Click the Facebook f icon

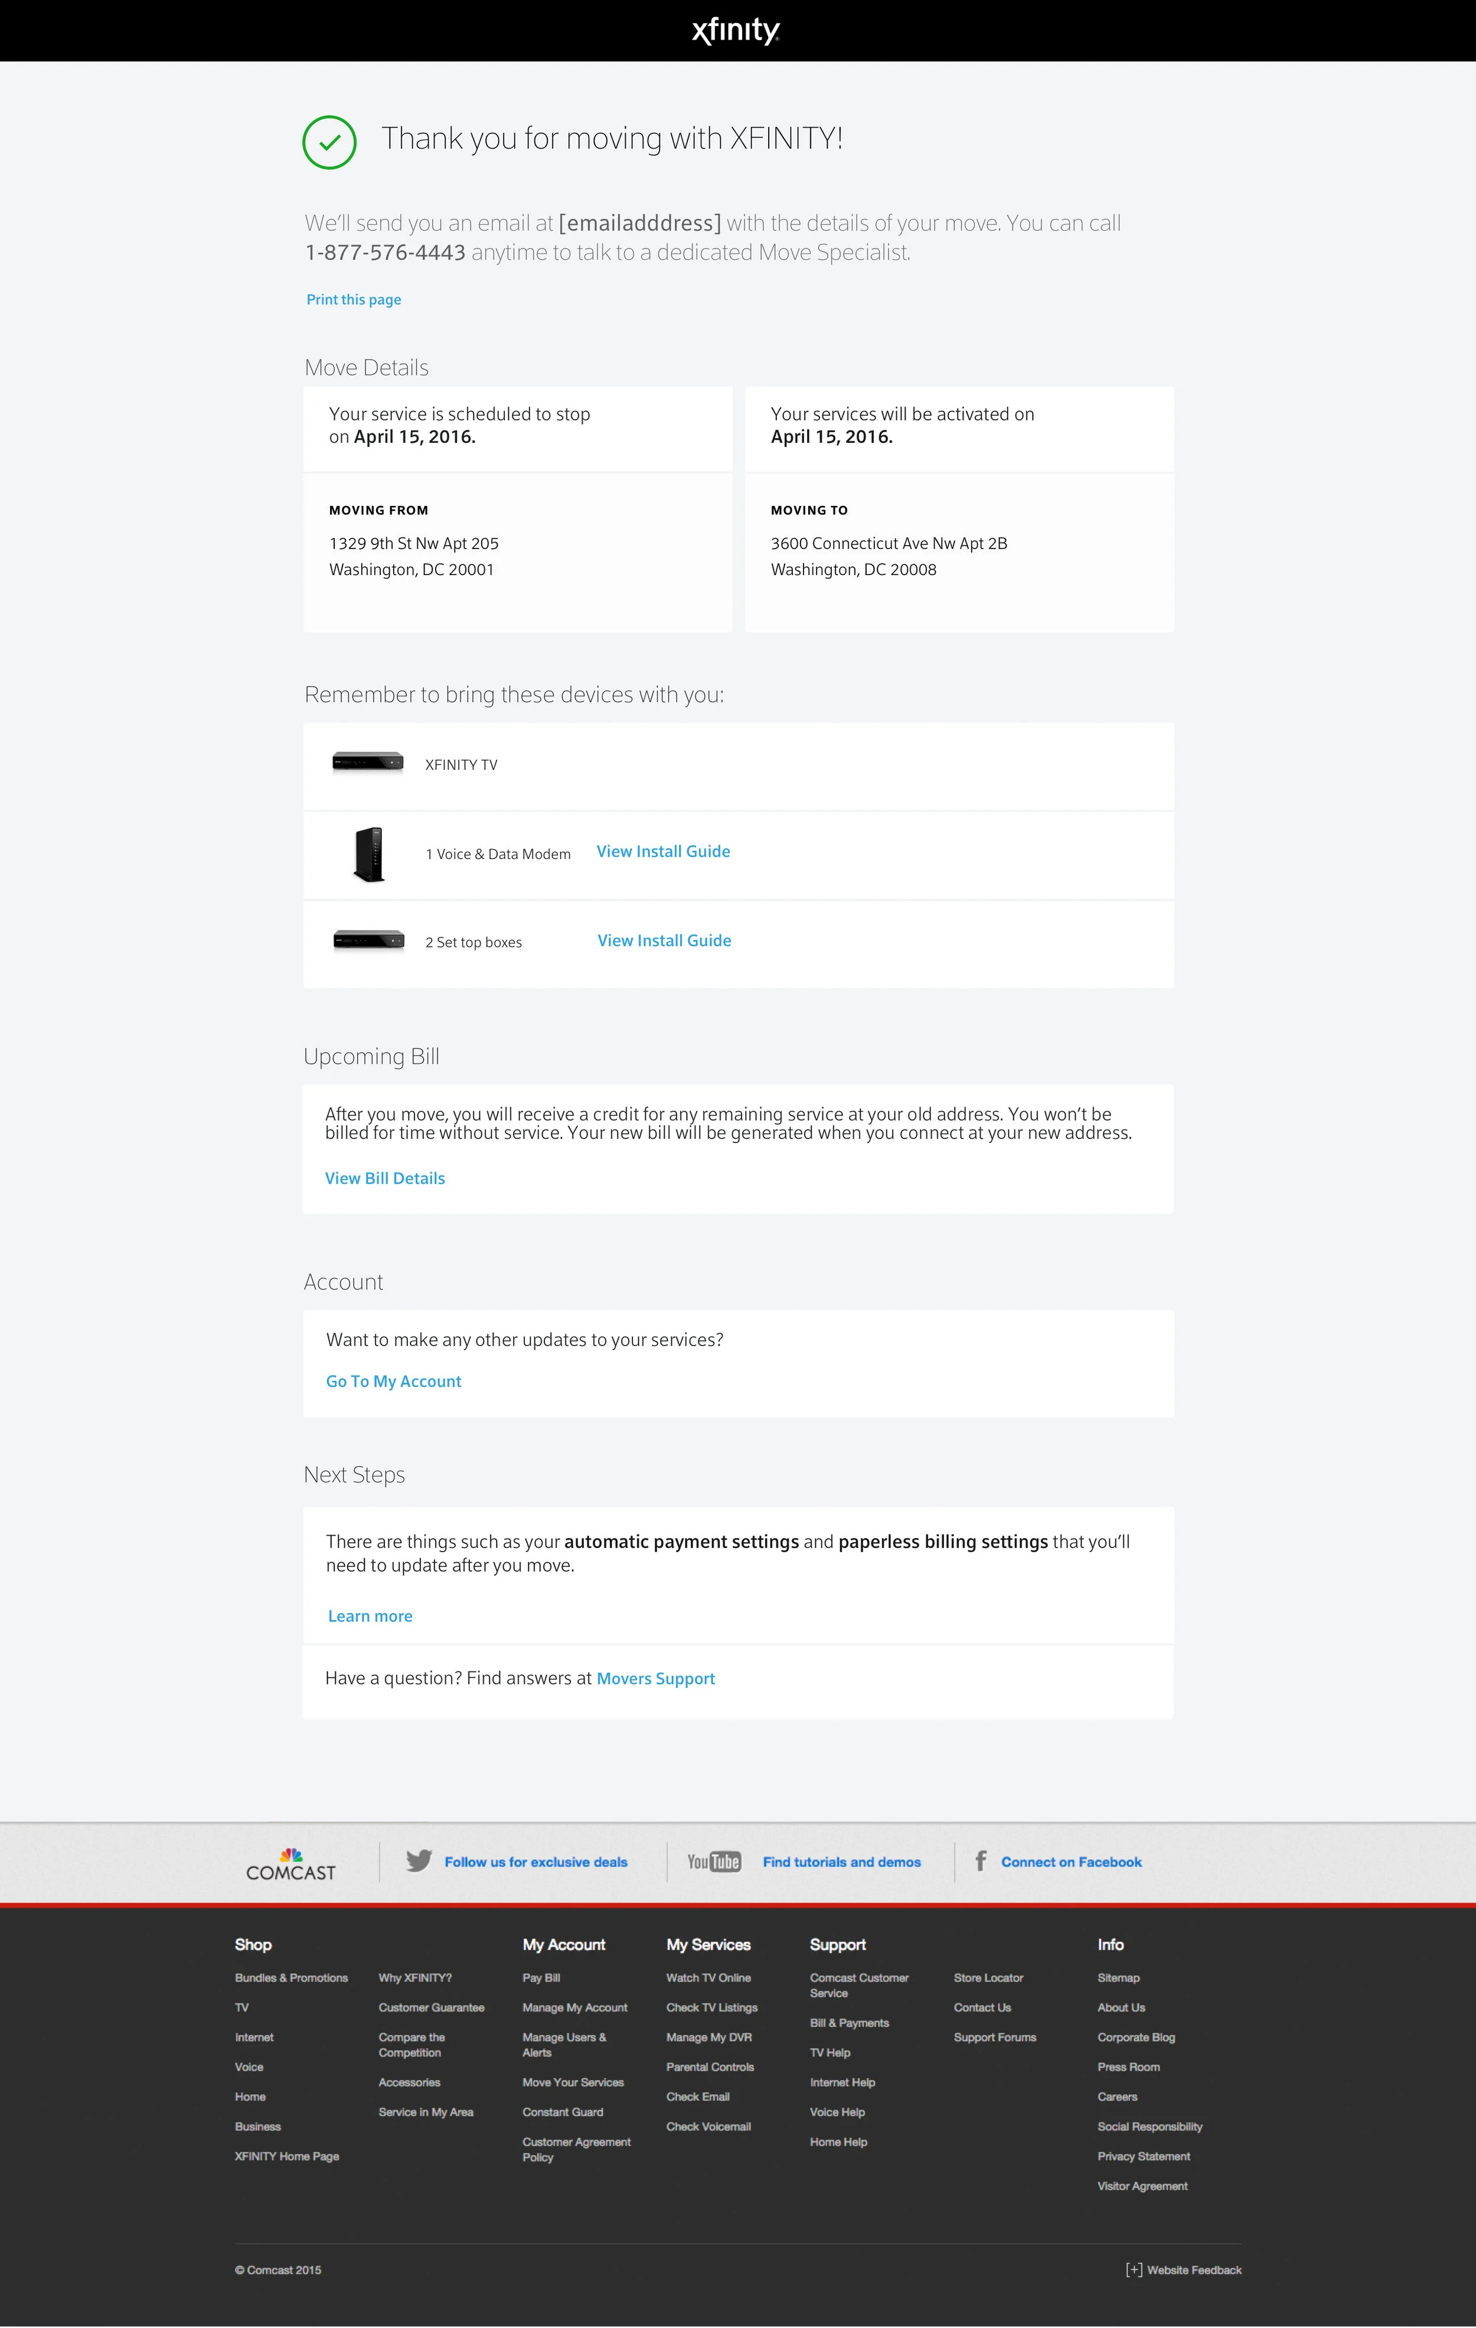point(980,1861)
